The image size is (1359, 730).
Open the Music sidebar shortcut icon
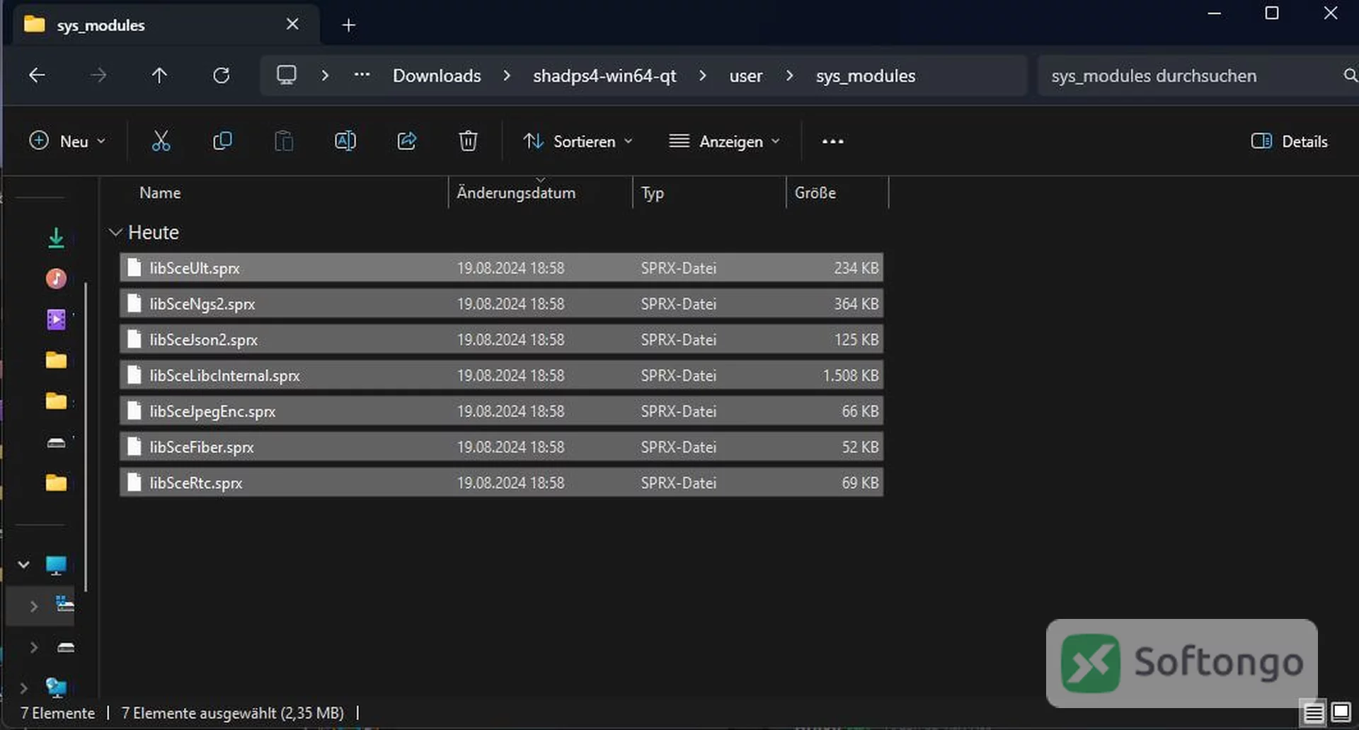click(x=56, y=279)
